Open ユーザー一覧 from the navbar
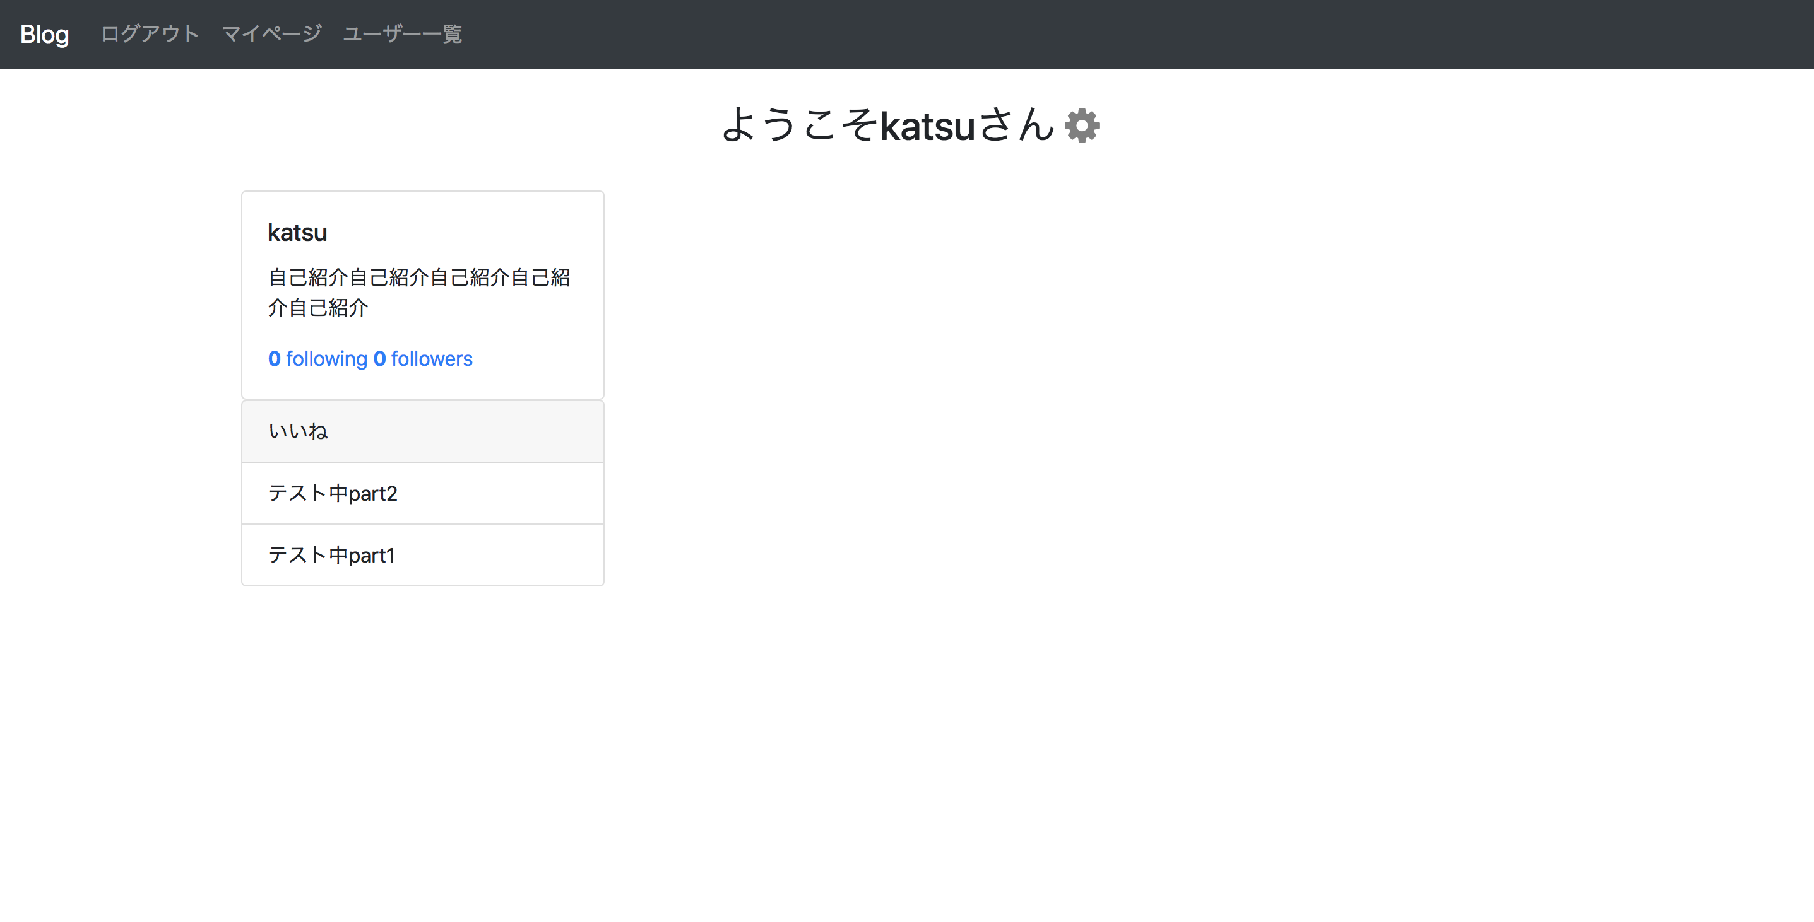 coord(403,34)
